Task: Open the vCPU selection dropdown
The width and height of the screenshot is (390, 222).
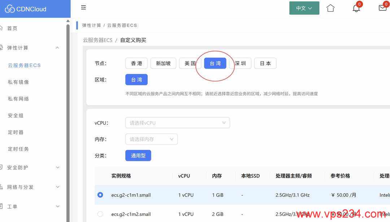Action: pos(177,123)
